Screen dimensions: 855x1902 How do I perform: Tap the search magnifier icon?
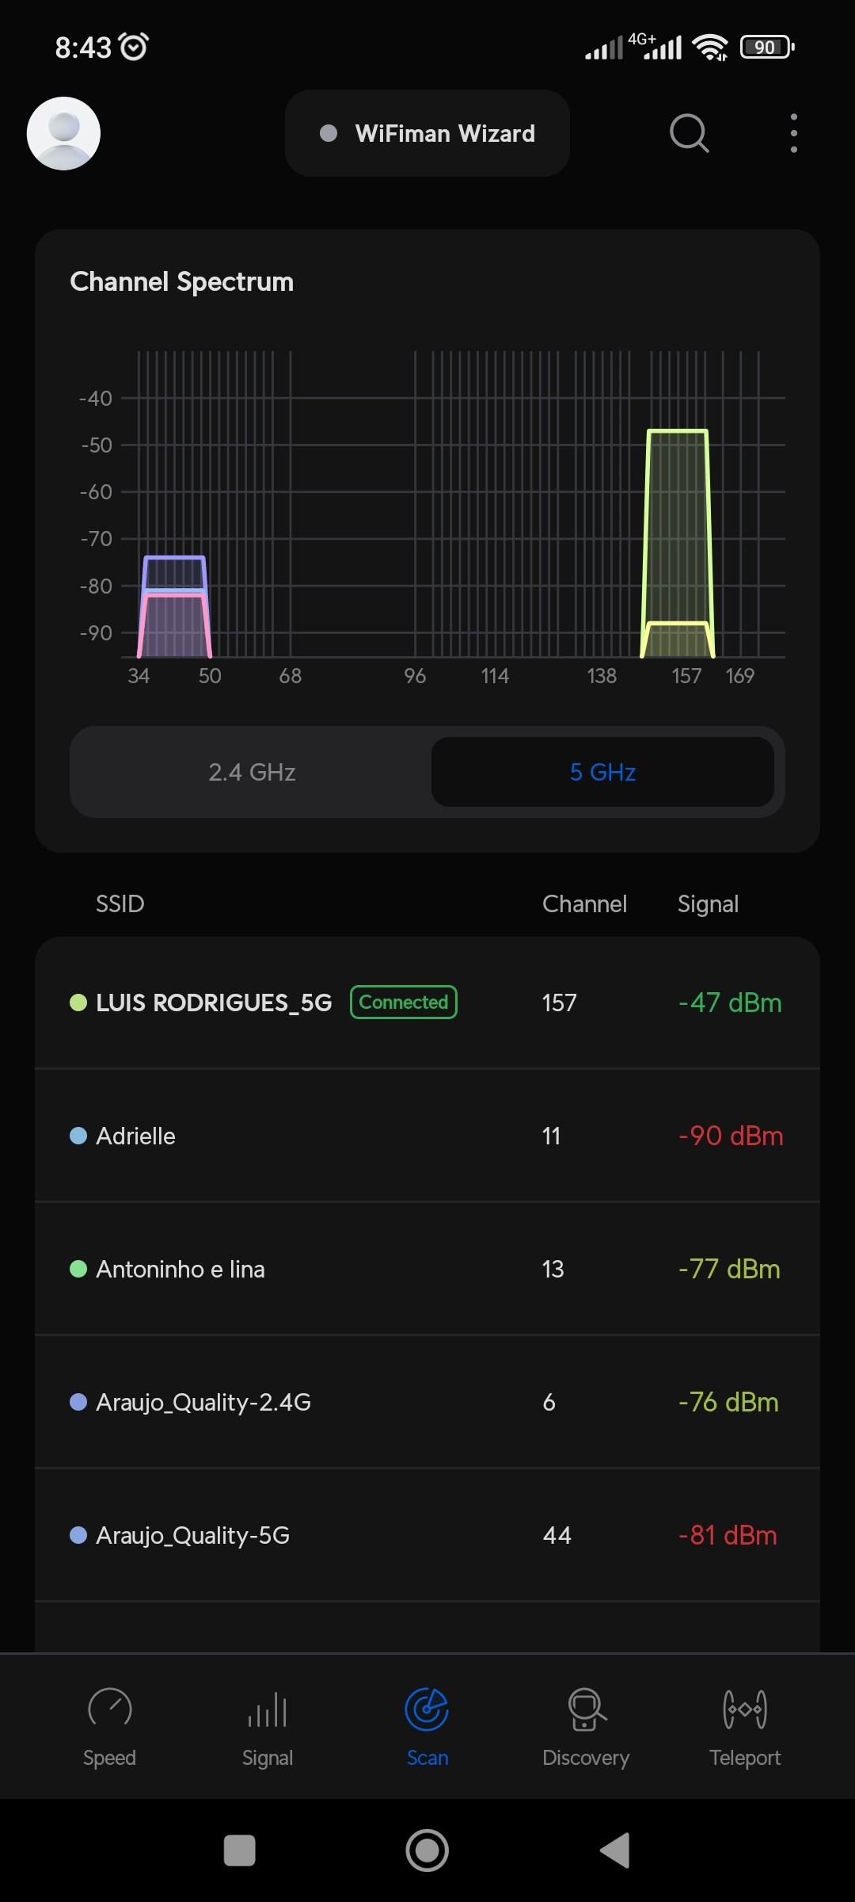(689, 133)
